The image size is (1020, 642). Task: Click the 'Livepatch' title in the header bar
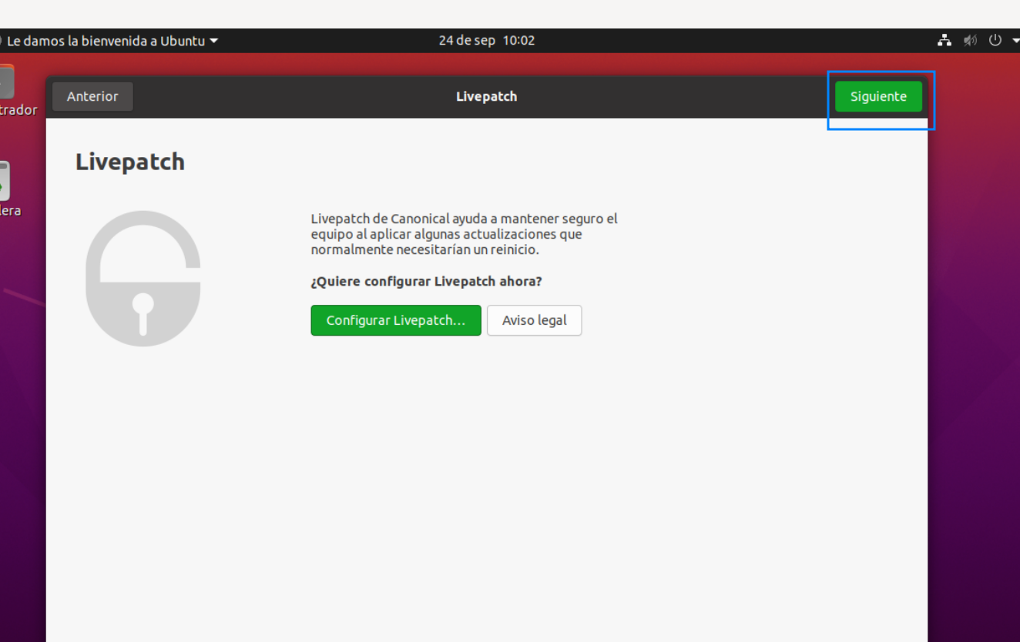[486, 96]
